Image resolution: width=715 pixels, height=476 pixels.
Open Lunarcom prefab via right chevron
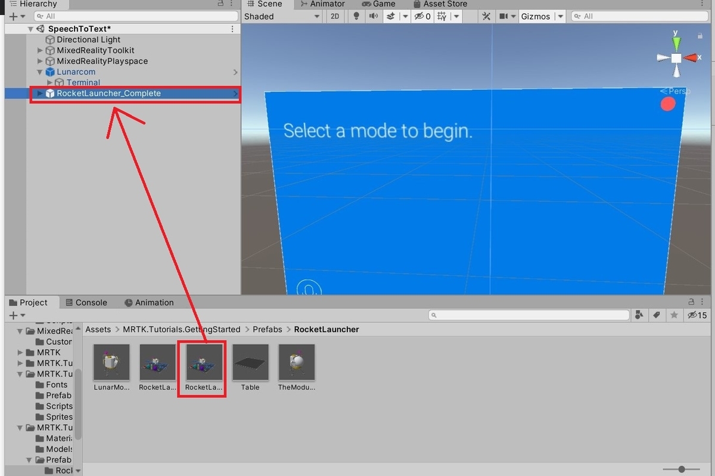pos(235,72)
